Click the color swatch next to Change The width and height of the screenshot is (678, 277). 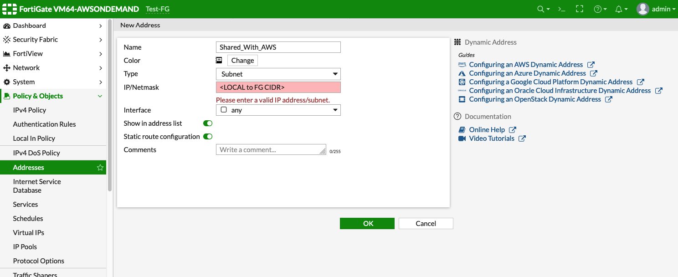pyautogui.click(x=219, y=60)
